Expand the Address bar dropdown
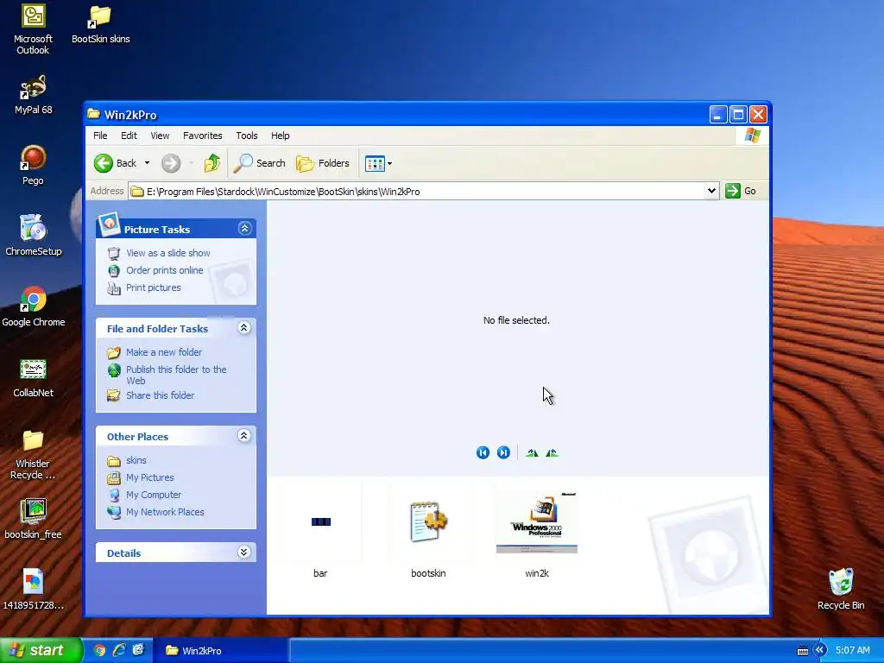Screen dimensions: 884x663 coord(711,191)
